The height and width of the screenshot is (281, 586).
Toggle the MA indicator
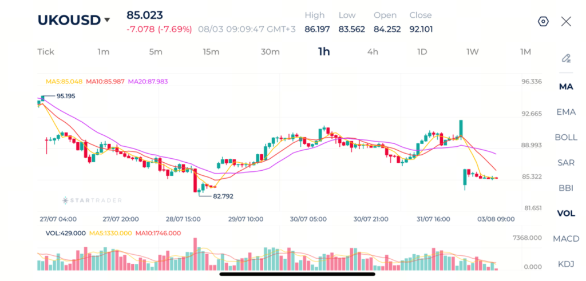[566, 87]
